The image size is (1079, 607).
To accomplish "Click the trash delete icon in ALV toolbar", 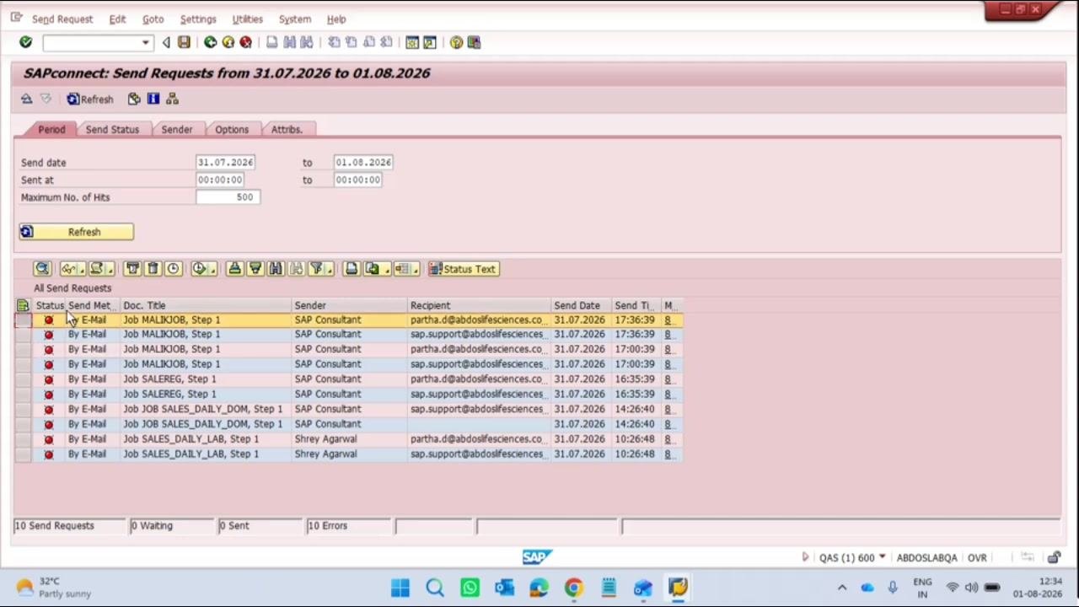I will (x=153, y=269).
